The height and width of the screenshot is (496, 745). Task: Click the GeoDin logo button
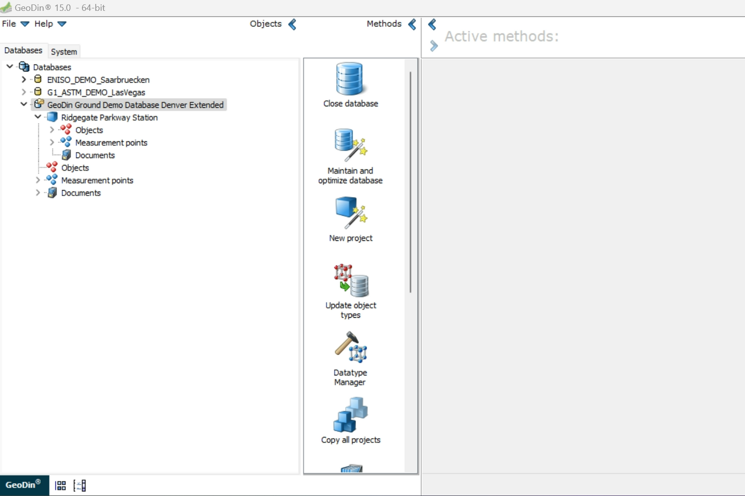point(23,485)
